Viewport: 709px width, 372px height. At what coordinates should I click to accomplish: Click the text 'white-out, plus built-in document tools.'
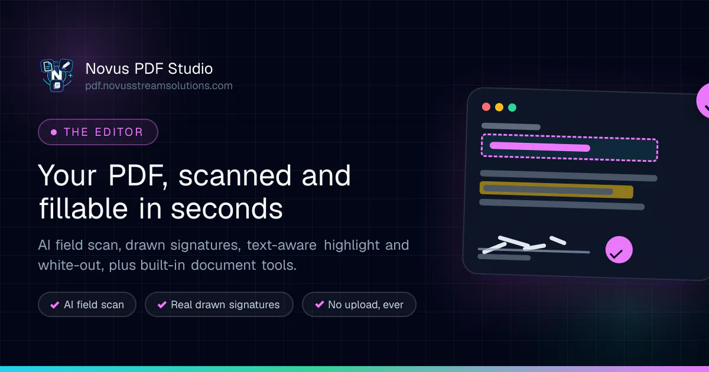pos(167,265)
